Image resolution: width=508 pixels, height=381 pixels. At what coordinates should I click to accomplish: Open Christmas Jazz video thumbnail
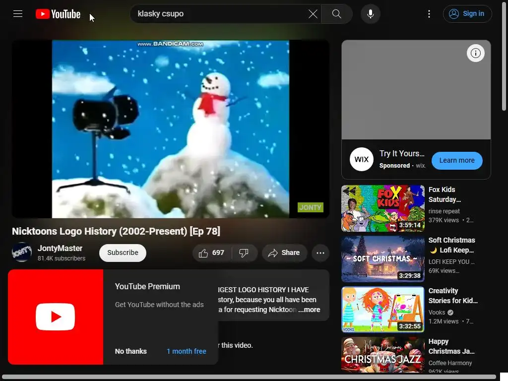point(382,355)
